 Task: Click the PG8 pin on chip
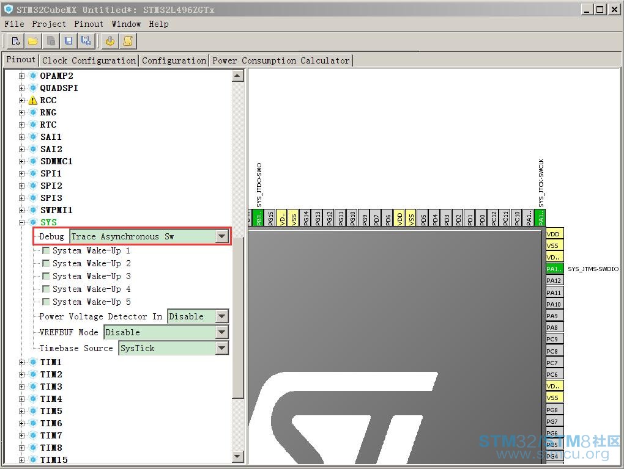554,410
